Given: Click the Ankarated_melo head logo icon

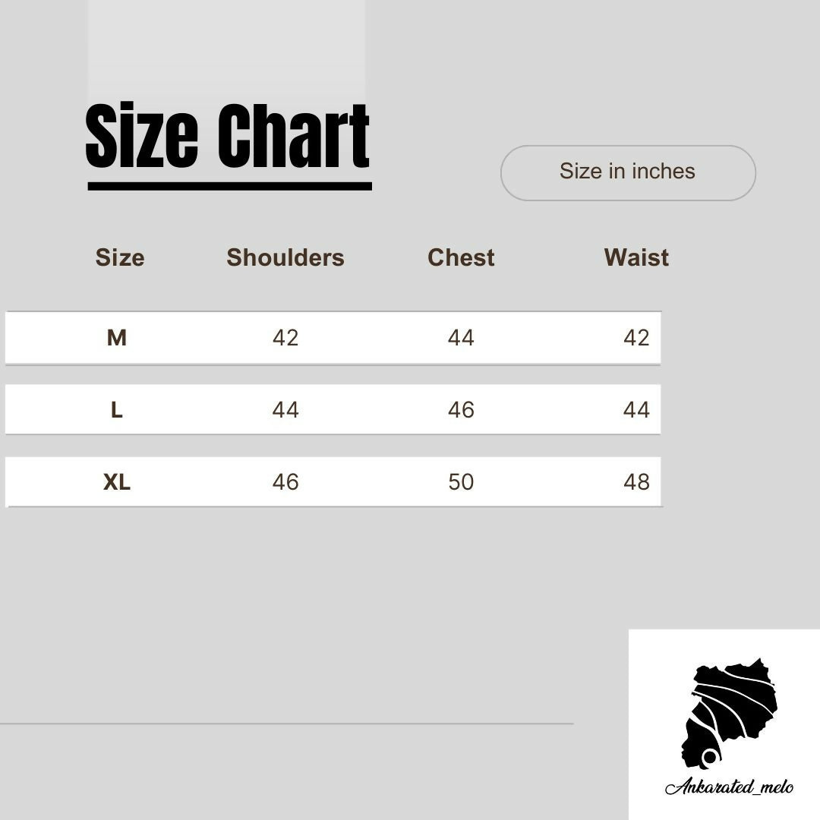Looking at the screenshot, I should tap(729, 712).
